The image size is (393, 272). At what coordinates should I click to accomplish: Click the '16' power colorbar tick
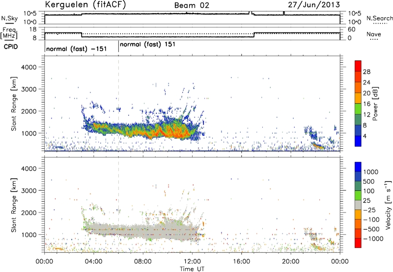[x=366, y=104]
